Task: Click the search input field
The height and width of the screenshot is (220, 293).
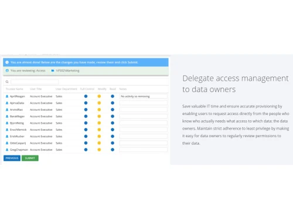Action: pos(35,82)
